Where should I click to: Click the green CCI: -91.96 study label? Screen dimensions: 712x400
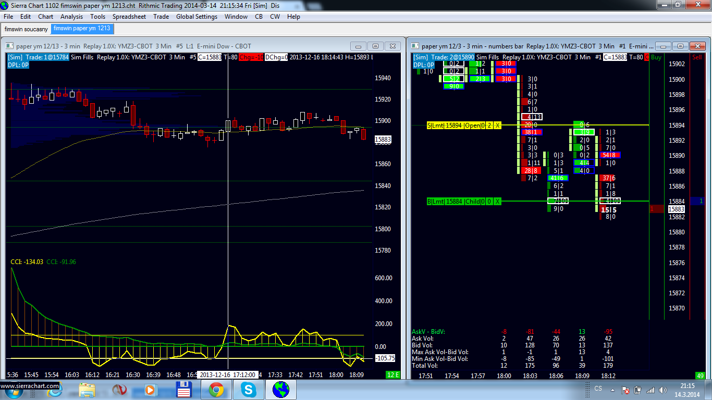coord(61,261)
